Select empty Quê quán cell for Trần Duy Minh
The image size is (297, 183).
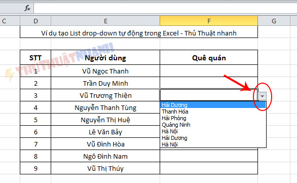coord(209,83)
